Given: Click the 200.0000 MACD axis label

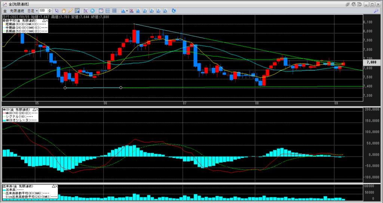Looking at the screenshot, I should (372, 109).
